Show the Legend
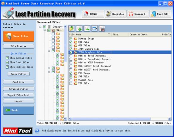 19,101
